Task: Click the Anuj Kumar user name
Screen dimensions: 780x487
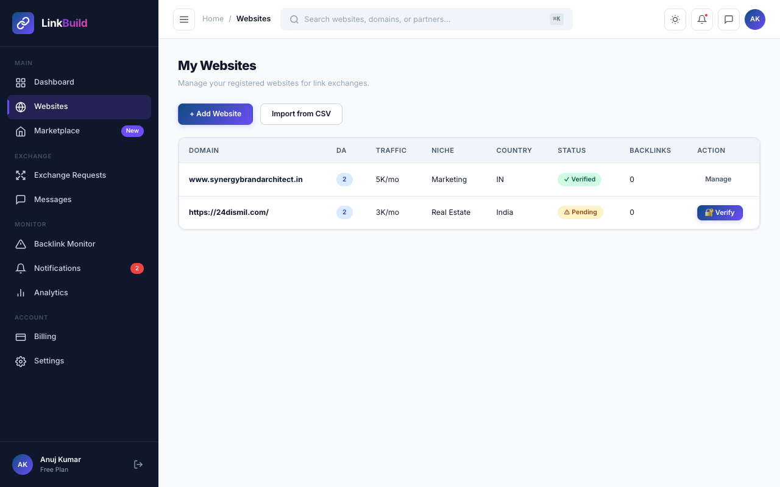Action: [60, 460]
